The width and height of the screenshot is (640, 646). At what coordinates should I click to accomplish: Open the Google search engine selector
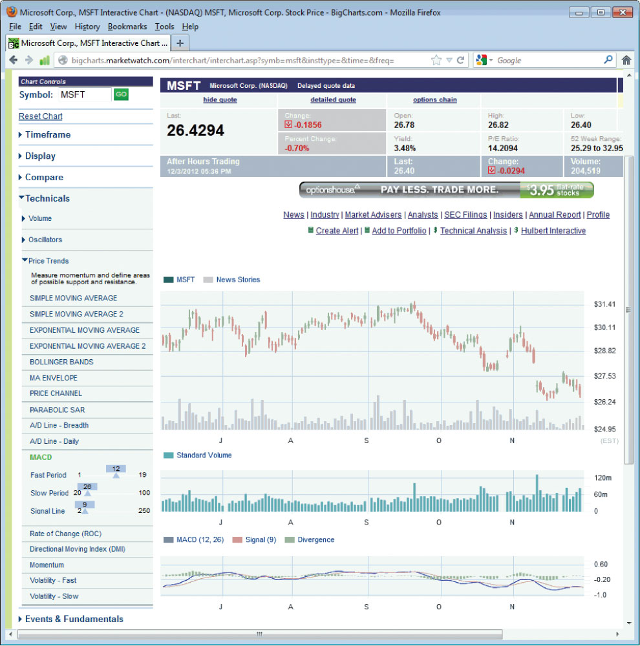[484, 60]
